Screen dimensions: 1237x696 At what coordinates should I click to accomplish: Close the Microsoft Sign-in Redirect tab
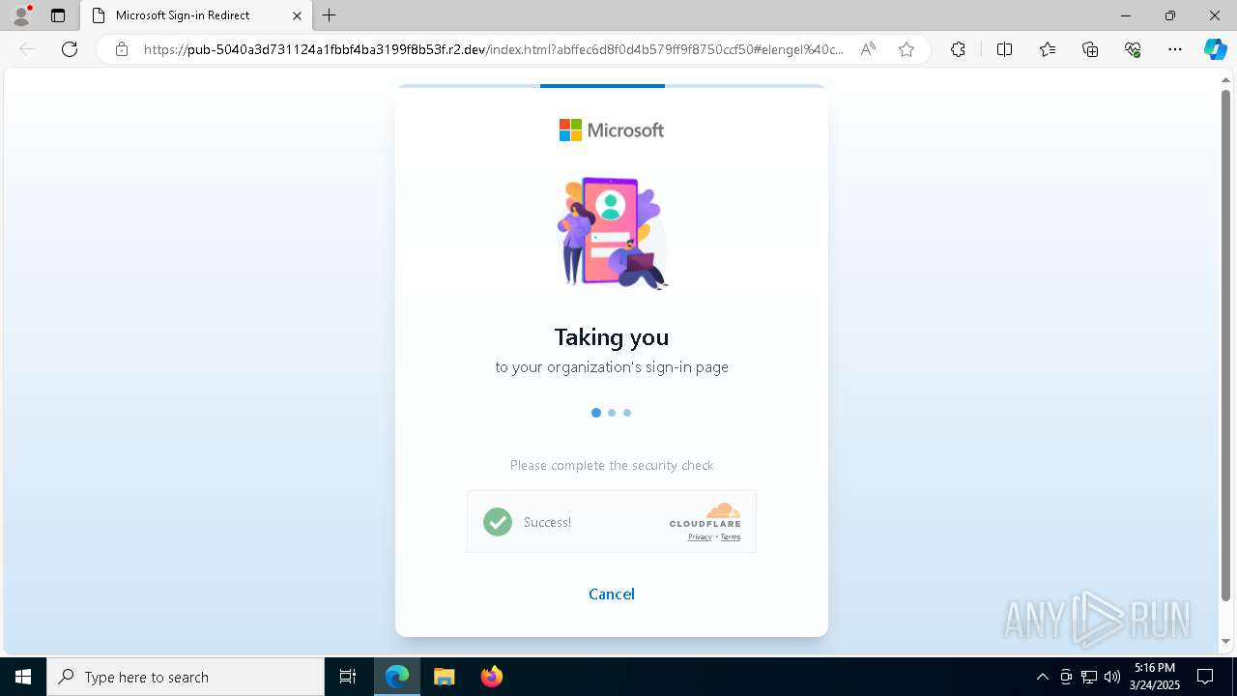(297, 15)
